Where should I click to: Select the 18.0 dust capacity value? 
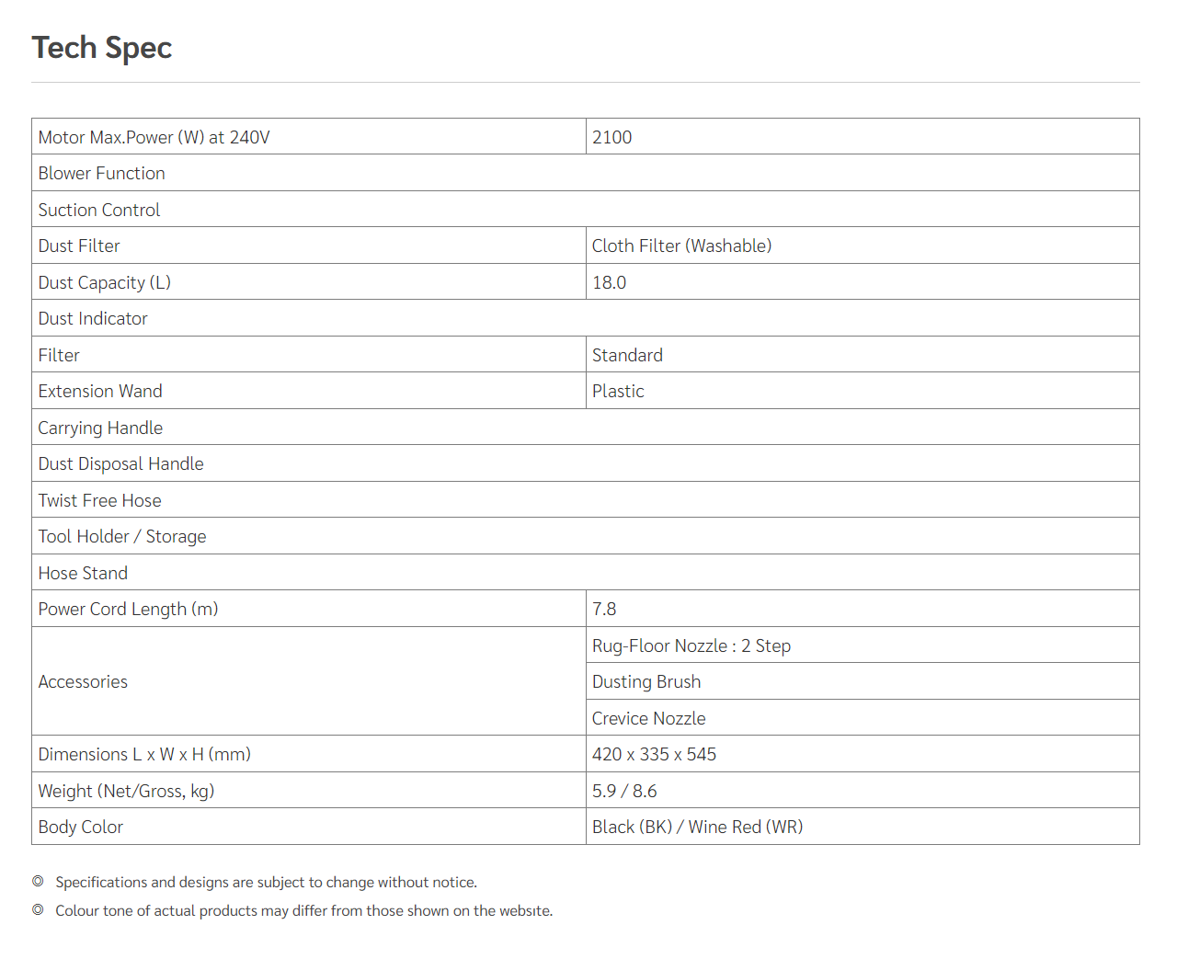609,282
